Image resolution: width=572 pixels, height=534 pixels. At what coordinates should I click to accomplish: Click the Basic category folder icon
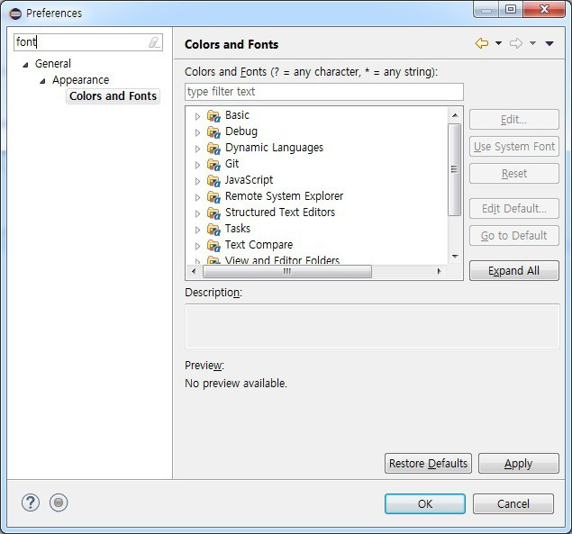click(x=213, y=116)
